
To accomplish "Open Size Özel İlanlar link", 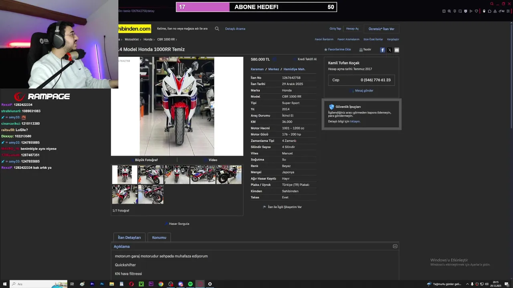I will (373, 39).
